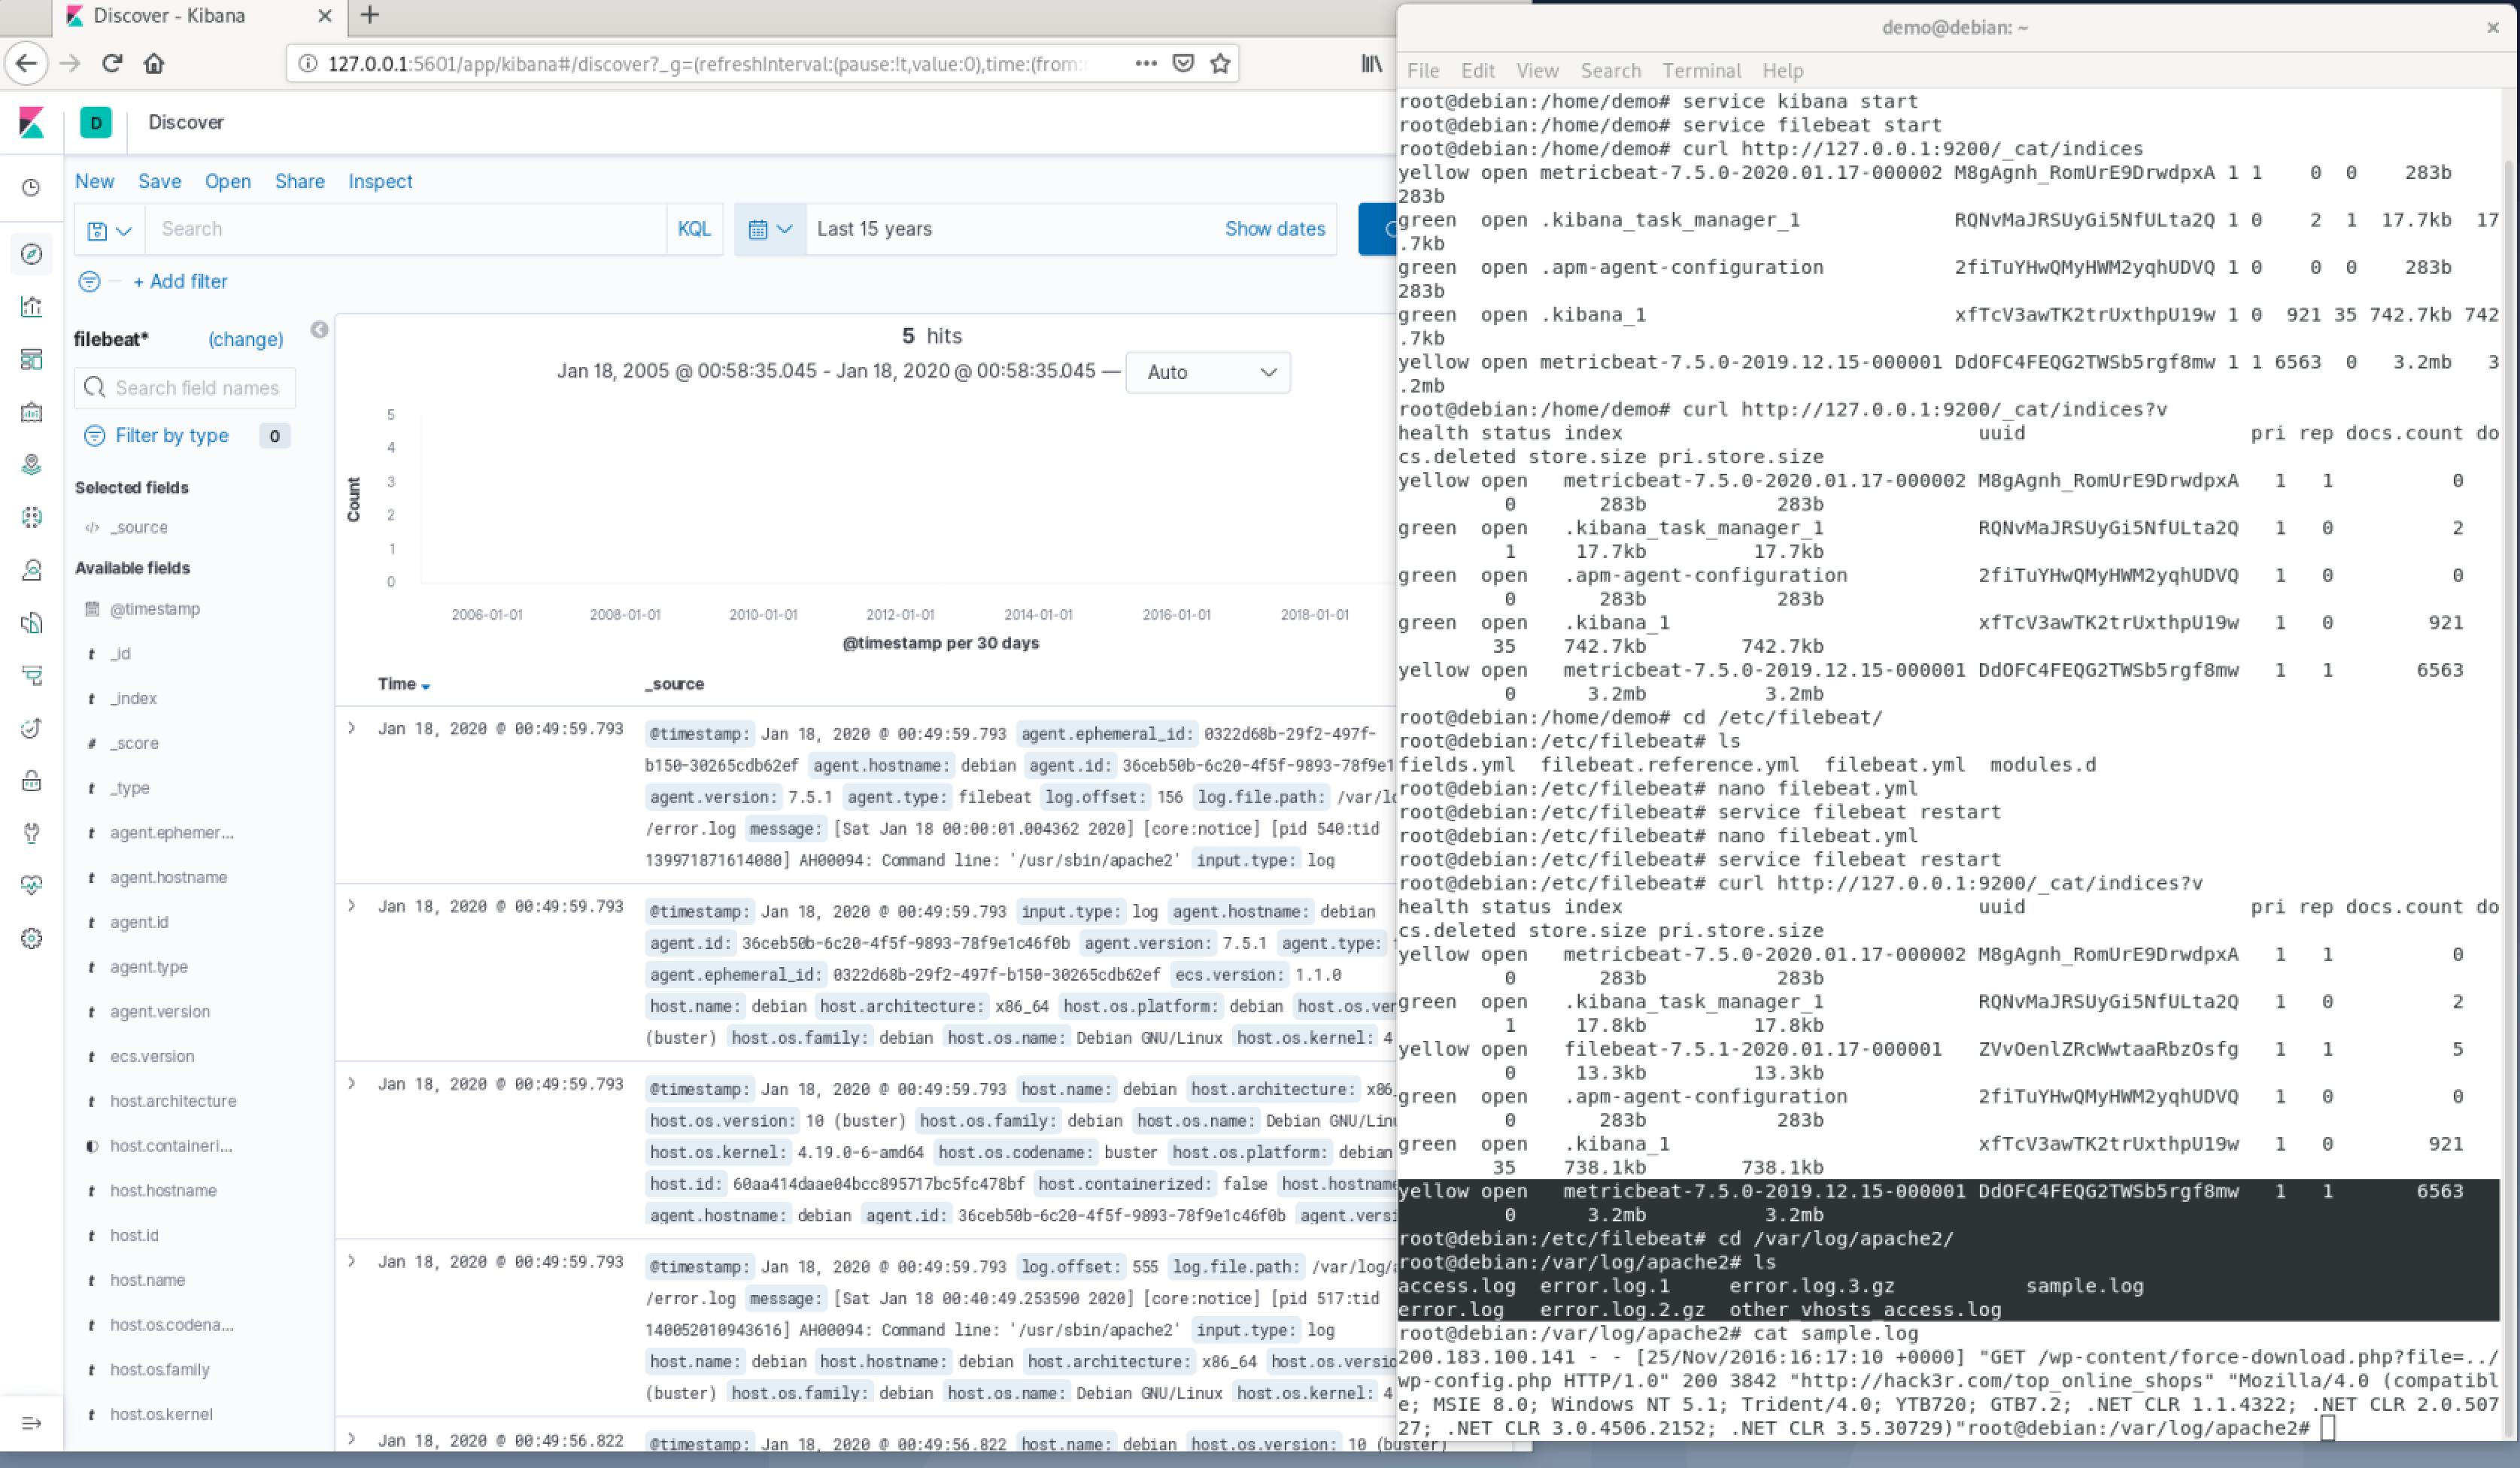Toggle the KQL query language switch

click(x=693, y=229)
